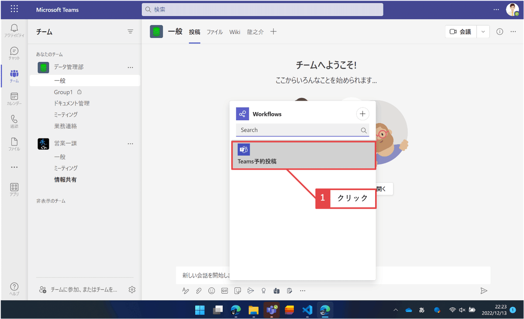The height and width of the screenshot is (319, 524).
Task: Click join or create a team link
Action: click(x=79, y=289)
